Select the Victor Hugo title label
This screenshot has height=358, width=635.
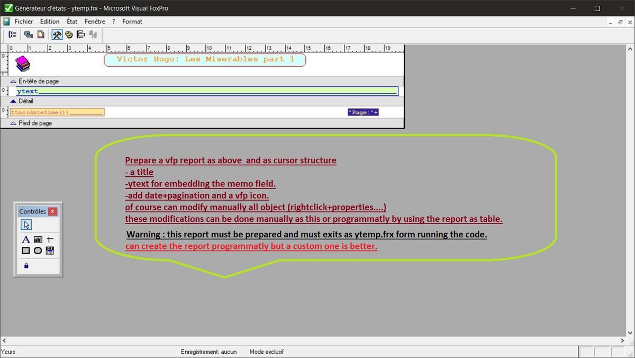pos(205,59)
